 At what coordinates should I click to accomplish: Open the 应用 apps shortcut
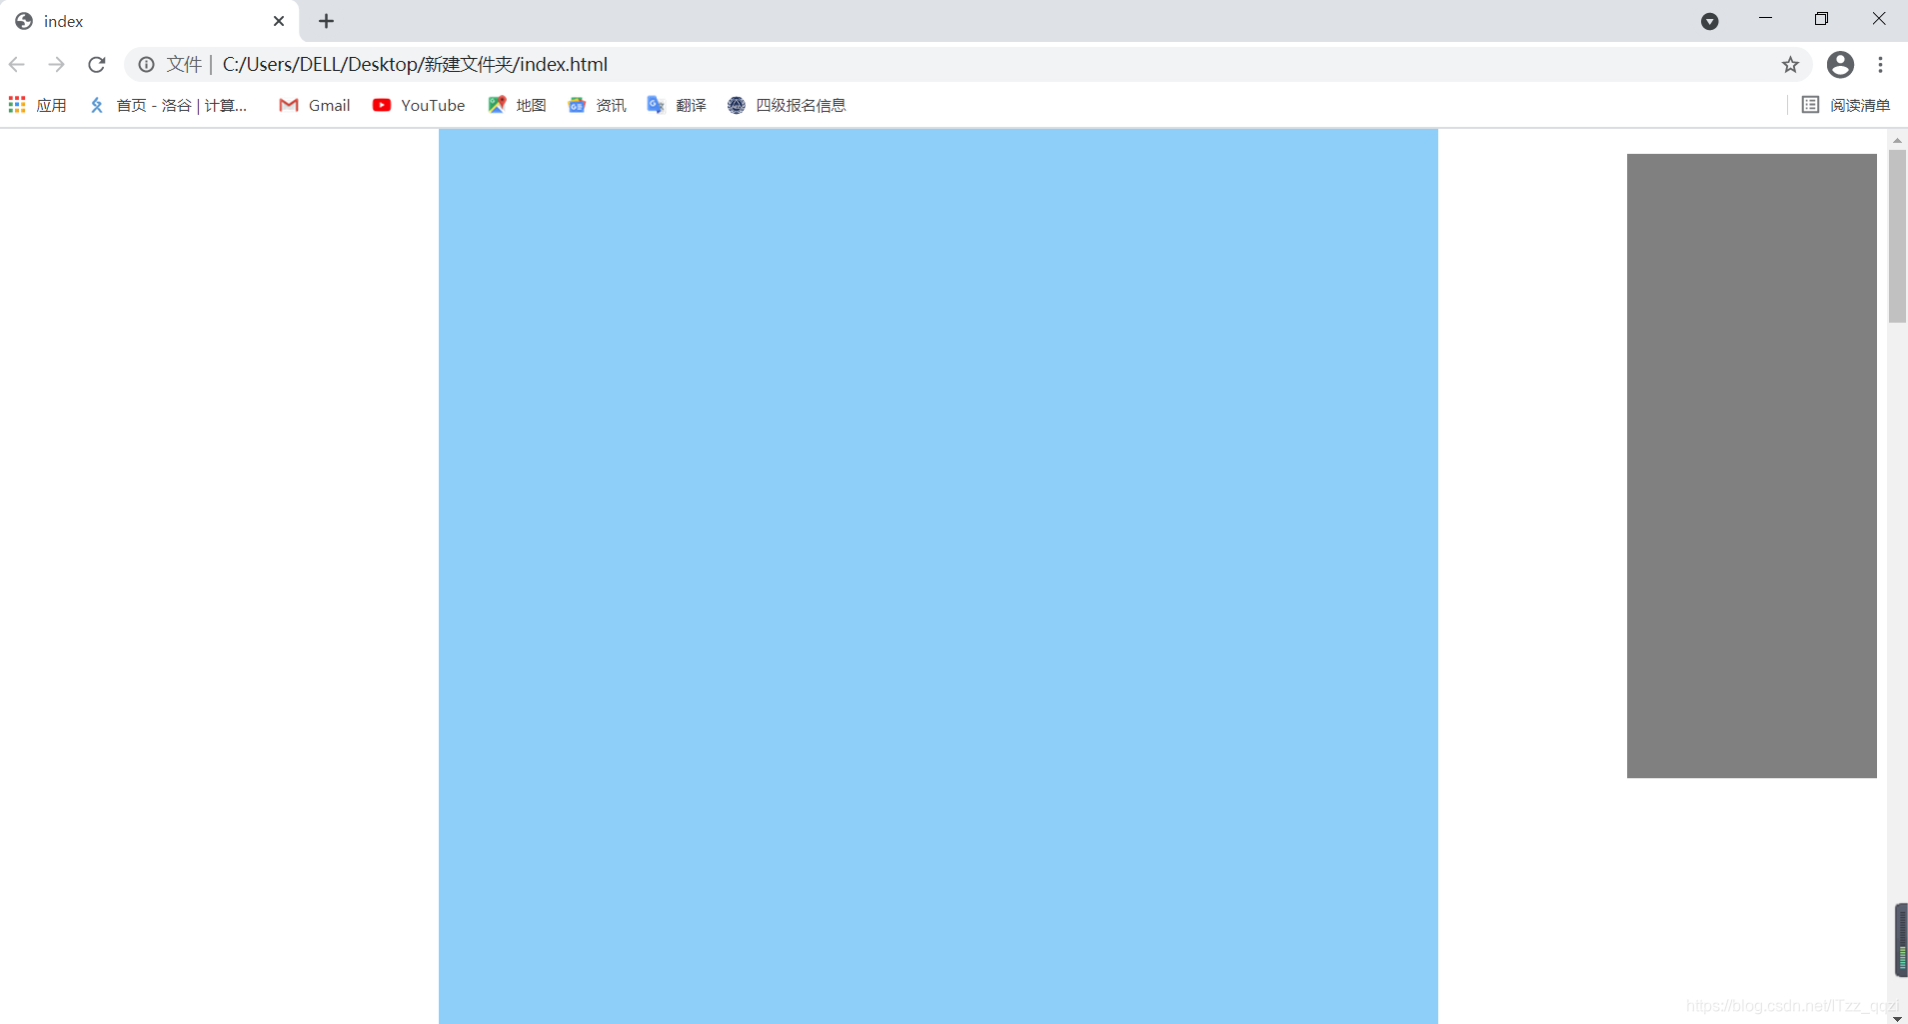38,105
